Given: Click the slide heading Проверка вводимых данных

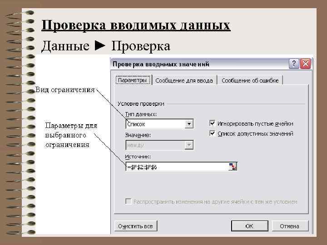Looking at the screenshot, I should (136, 25).
